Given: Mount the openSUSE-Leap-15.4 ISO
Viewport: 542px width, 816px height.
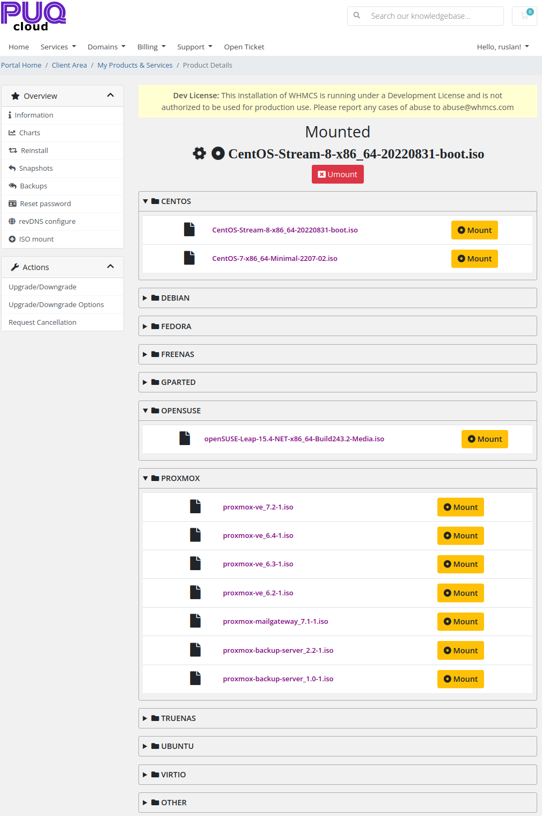Looking at the screenshot, I should point(485,439).
